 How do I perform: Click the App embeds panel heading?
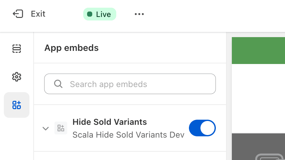coord(71,48)
